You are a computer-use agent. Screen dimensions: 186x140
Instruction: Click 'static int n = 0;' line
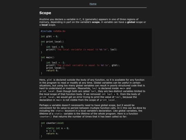pyautogui.click(x=58, y=128)
